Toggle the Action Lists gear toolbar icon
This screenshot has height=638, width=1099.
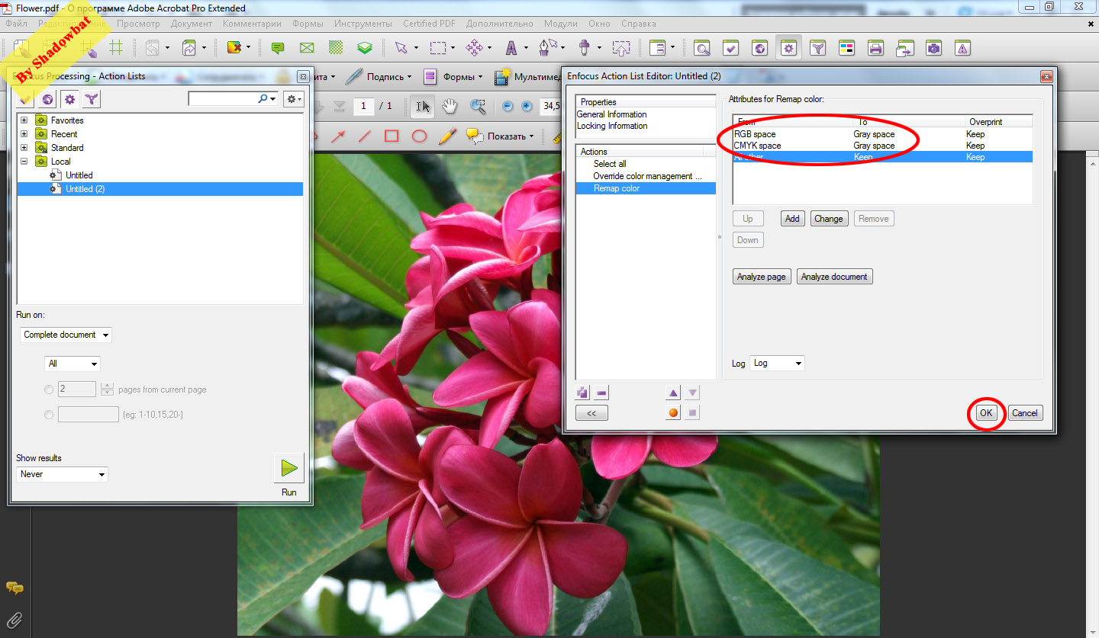788,48
